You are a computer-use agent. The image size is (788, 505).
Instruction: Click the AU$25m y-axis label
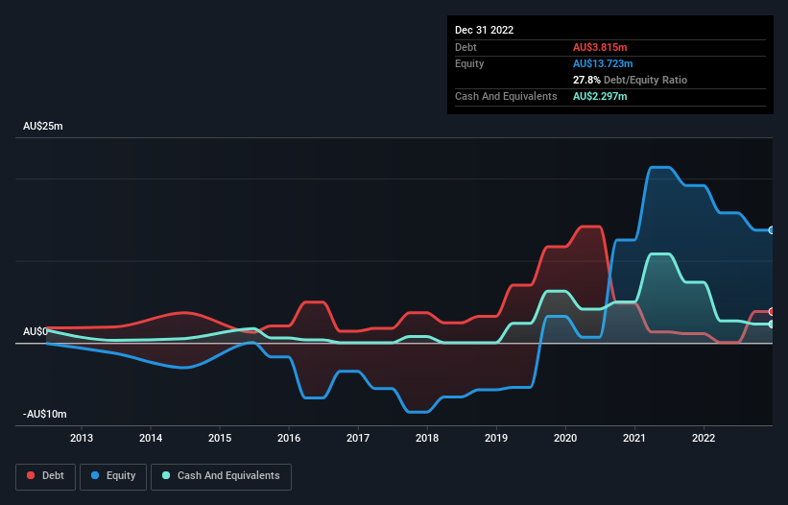43,126
